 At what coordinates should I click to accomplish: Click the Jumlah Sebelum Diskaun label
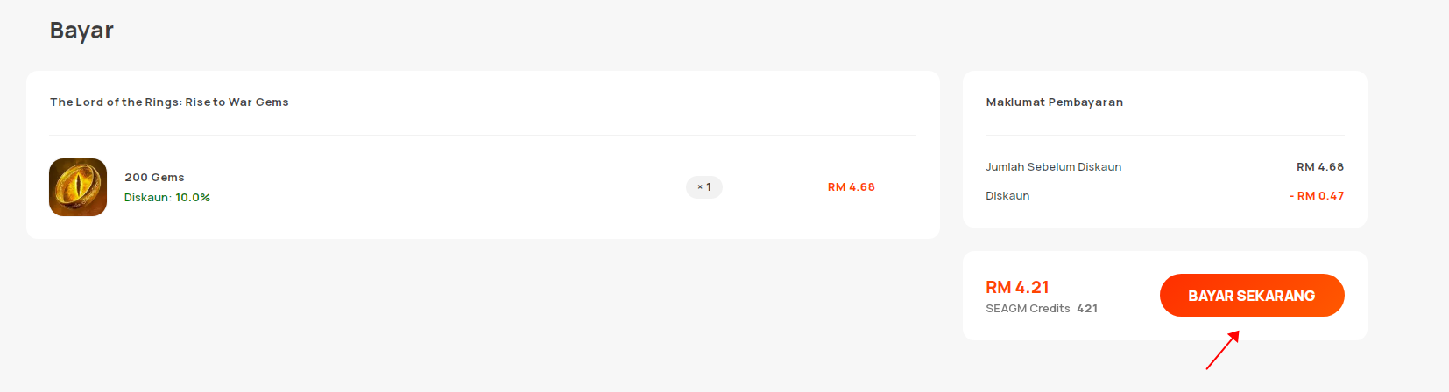pos(1054,167)
